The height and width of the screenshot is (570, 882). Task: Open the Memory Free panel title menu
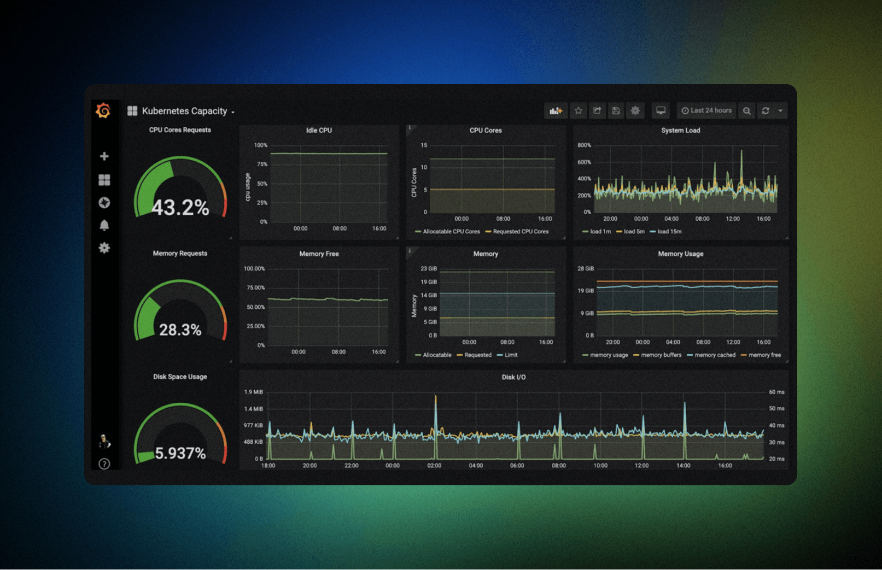point(319,254)
